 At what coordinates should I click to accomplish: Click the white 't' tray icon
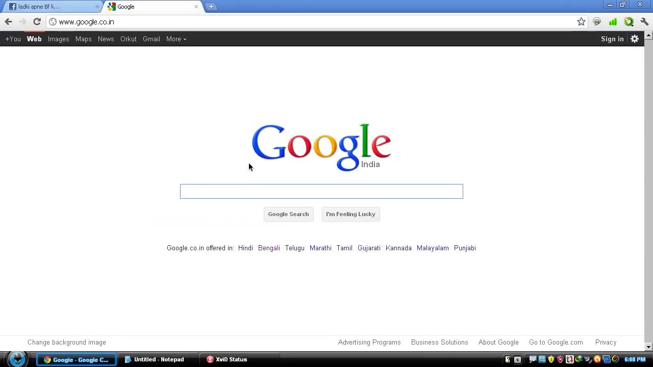point(569,359)
